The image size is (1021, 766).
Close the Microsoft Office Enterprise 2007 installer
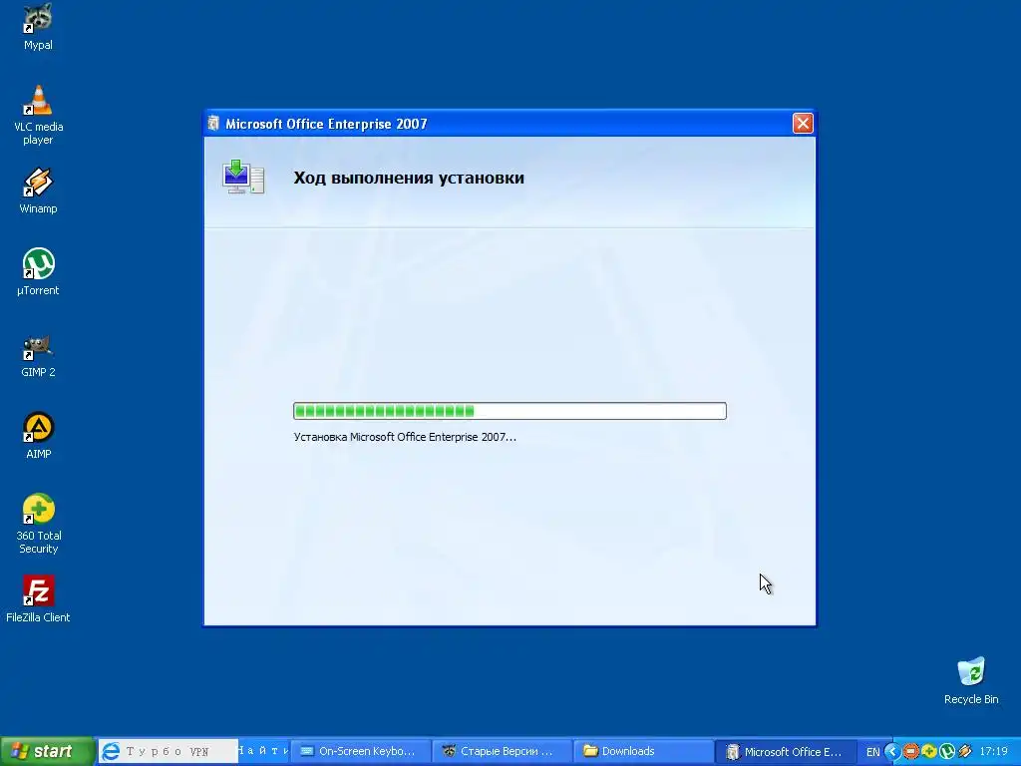click(803, 123)
